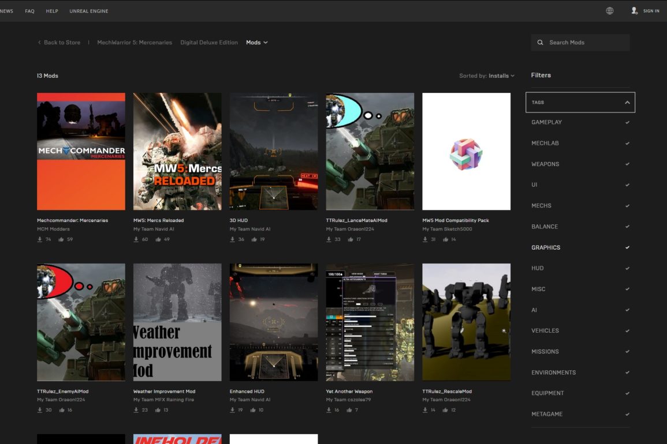Click download icon under TTRulez_EnemyAIMod

[x=40, y=410]
